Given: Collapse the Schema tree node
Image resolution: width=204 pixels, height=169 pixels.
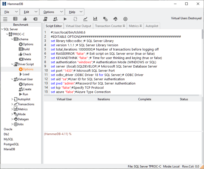Looking at the screenshot, I should click(x=12, y=39).
